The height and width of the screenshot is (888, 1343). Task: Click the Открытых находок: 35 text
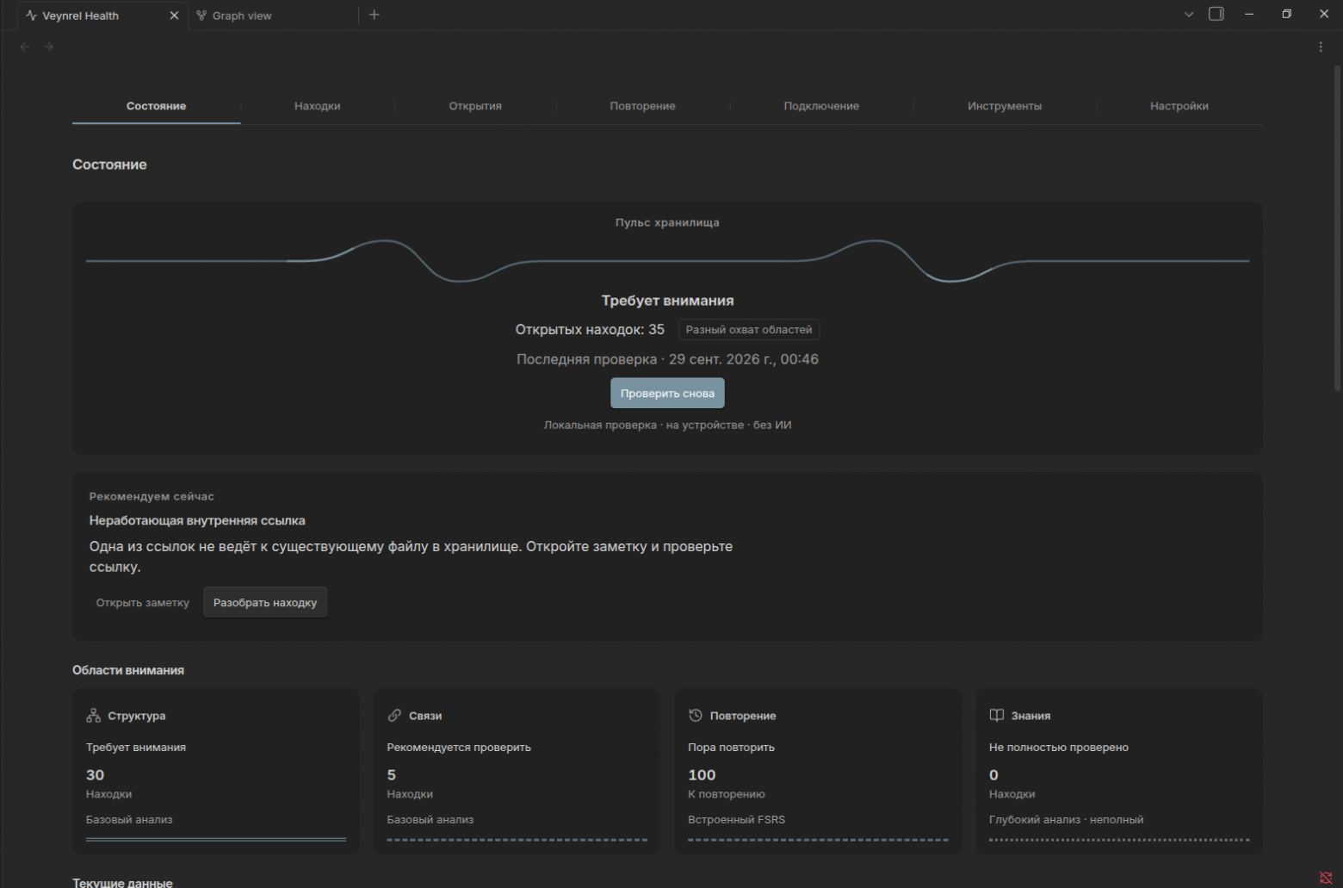[590, 330]
